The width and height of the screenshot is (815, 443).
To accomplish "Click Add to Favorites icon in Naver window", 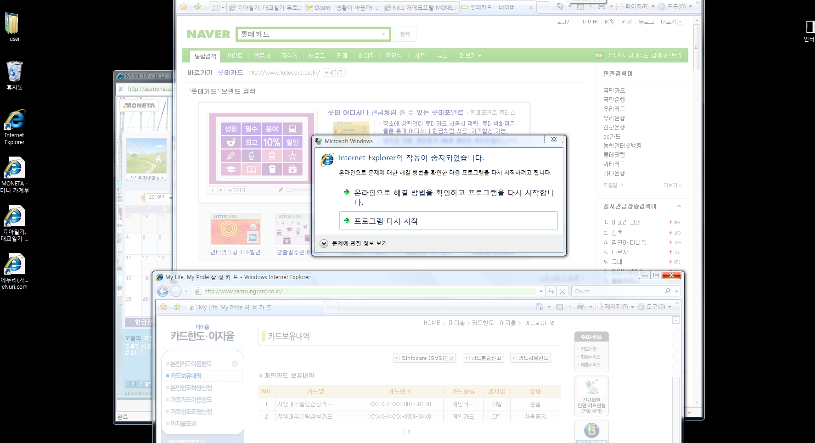I will [197, 7].
